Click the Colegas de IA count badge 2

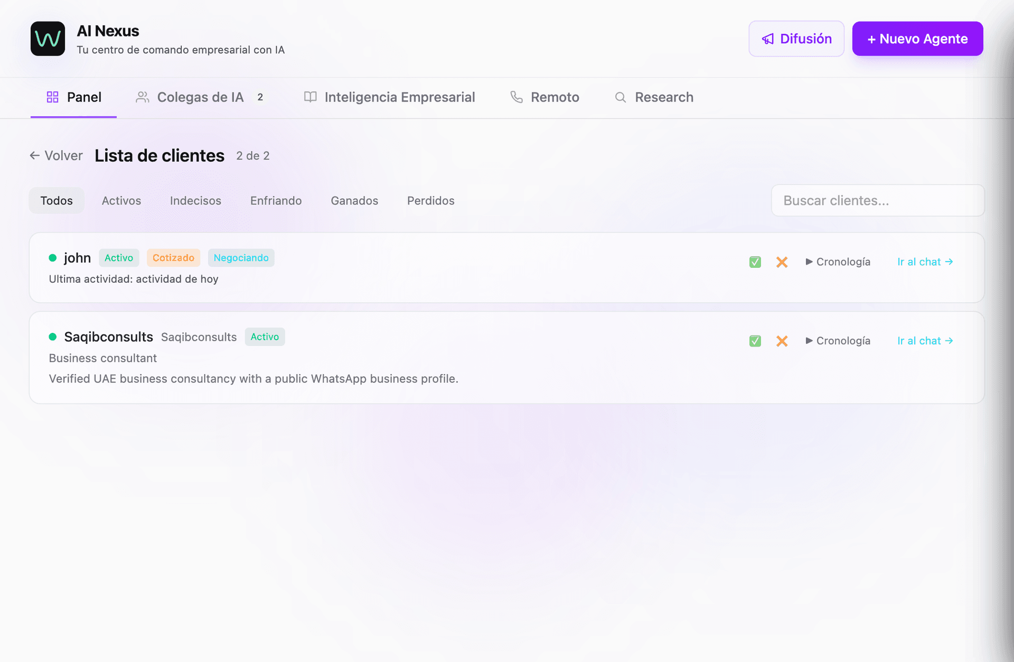point(260,97)
